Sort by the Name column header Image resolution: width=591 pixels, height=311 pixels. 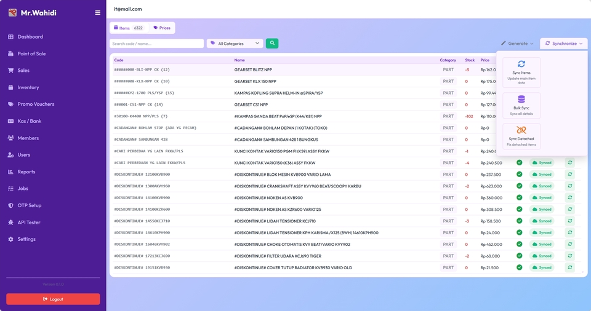[239, 60]
